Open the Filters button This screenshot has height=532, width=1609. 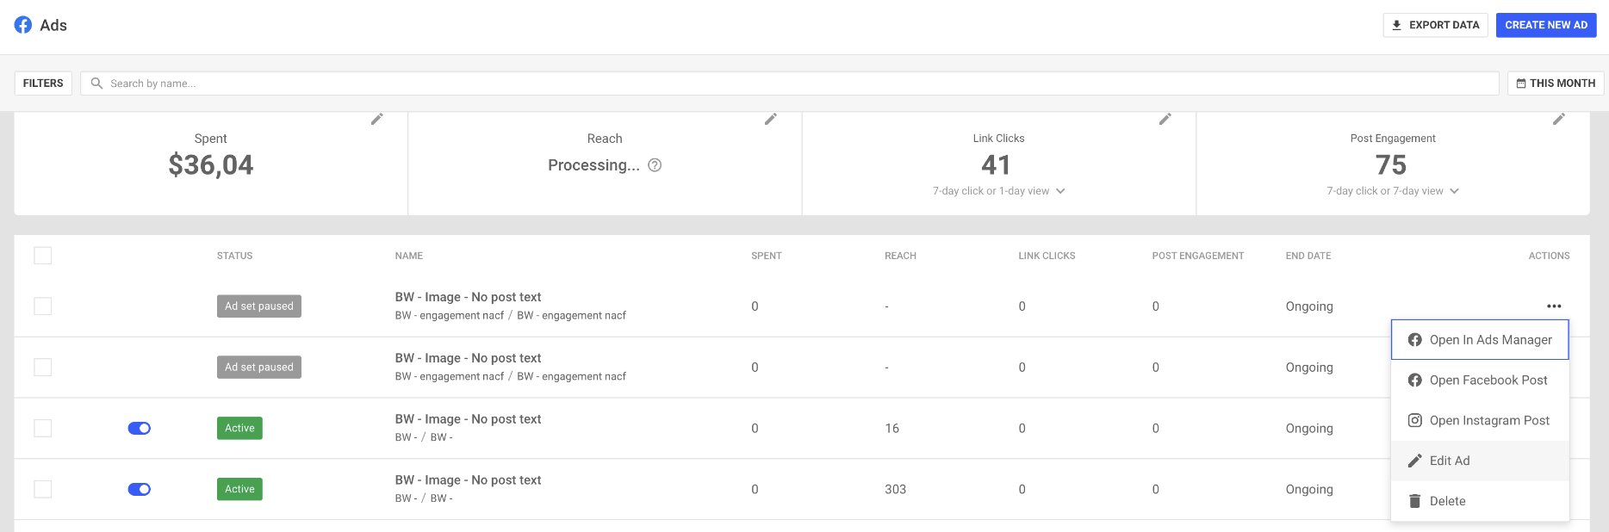click(43, 84)
